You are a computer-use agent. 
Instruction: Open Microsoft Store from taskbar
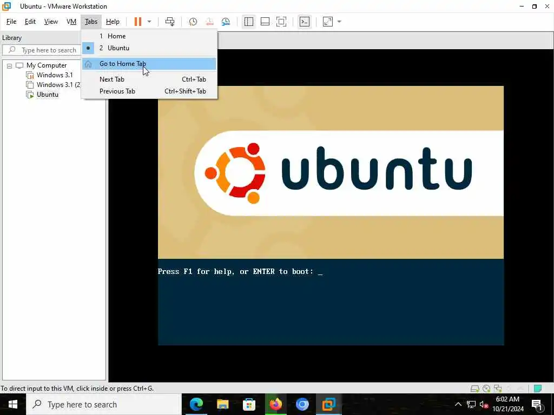coord(249,404)
